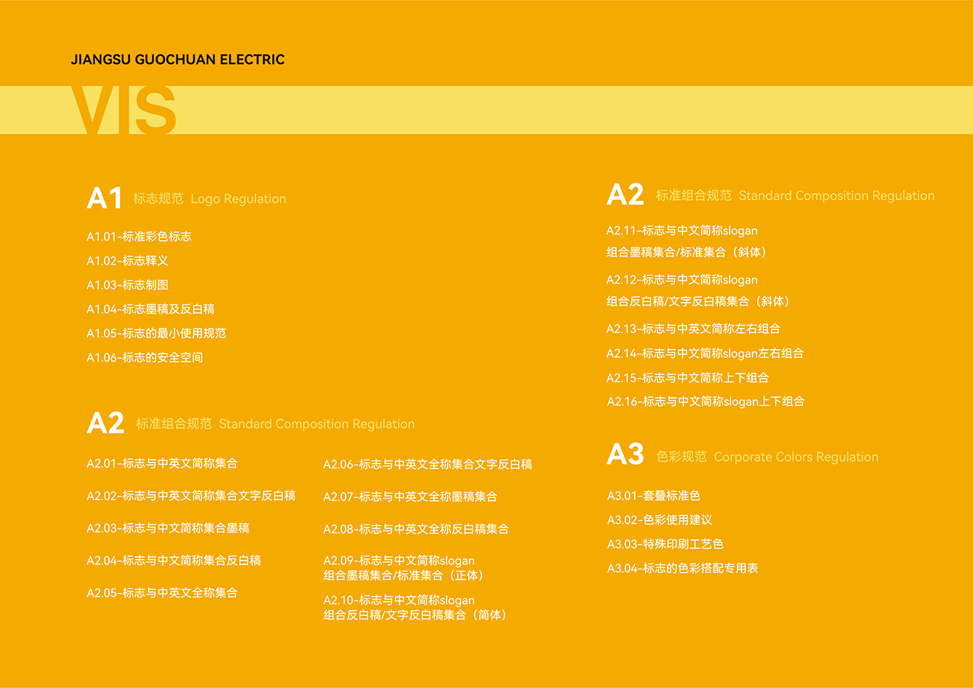
Task: Click entry A1.04-标志墨稿及反白稿
Action: (x=151, y=309)
